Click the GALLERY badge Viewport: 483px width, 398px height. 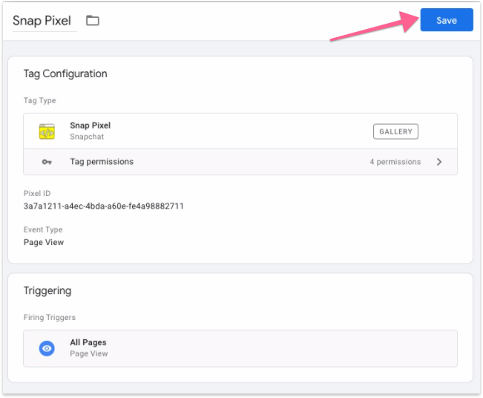pos(395,131)
